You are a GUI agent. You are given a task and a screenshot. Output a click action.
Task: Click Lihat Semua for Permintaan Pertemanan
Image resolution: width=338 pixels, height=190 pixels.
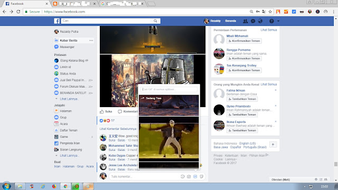[x=269, y=30]
